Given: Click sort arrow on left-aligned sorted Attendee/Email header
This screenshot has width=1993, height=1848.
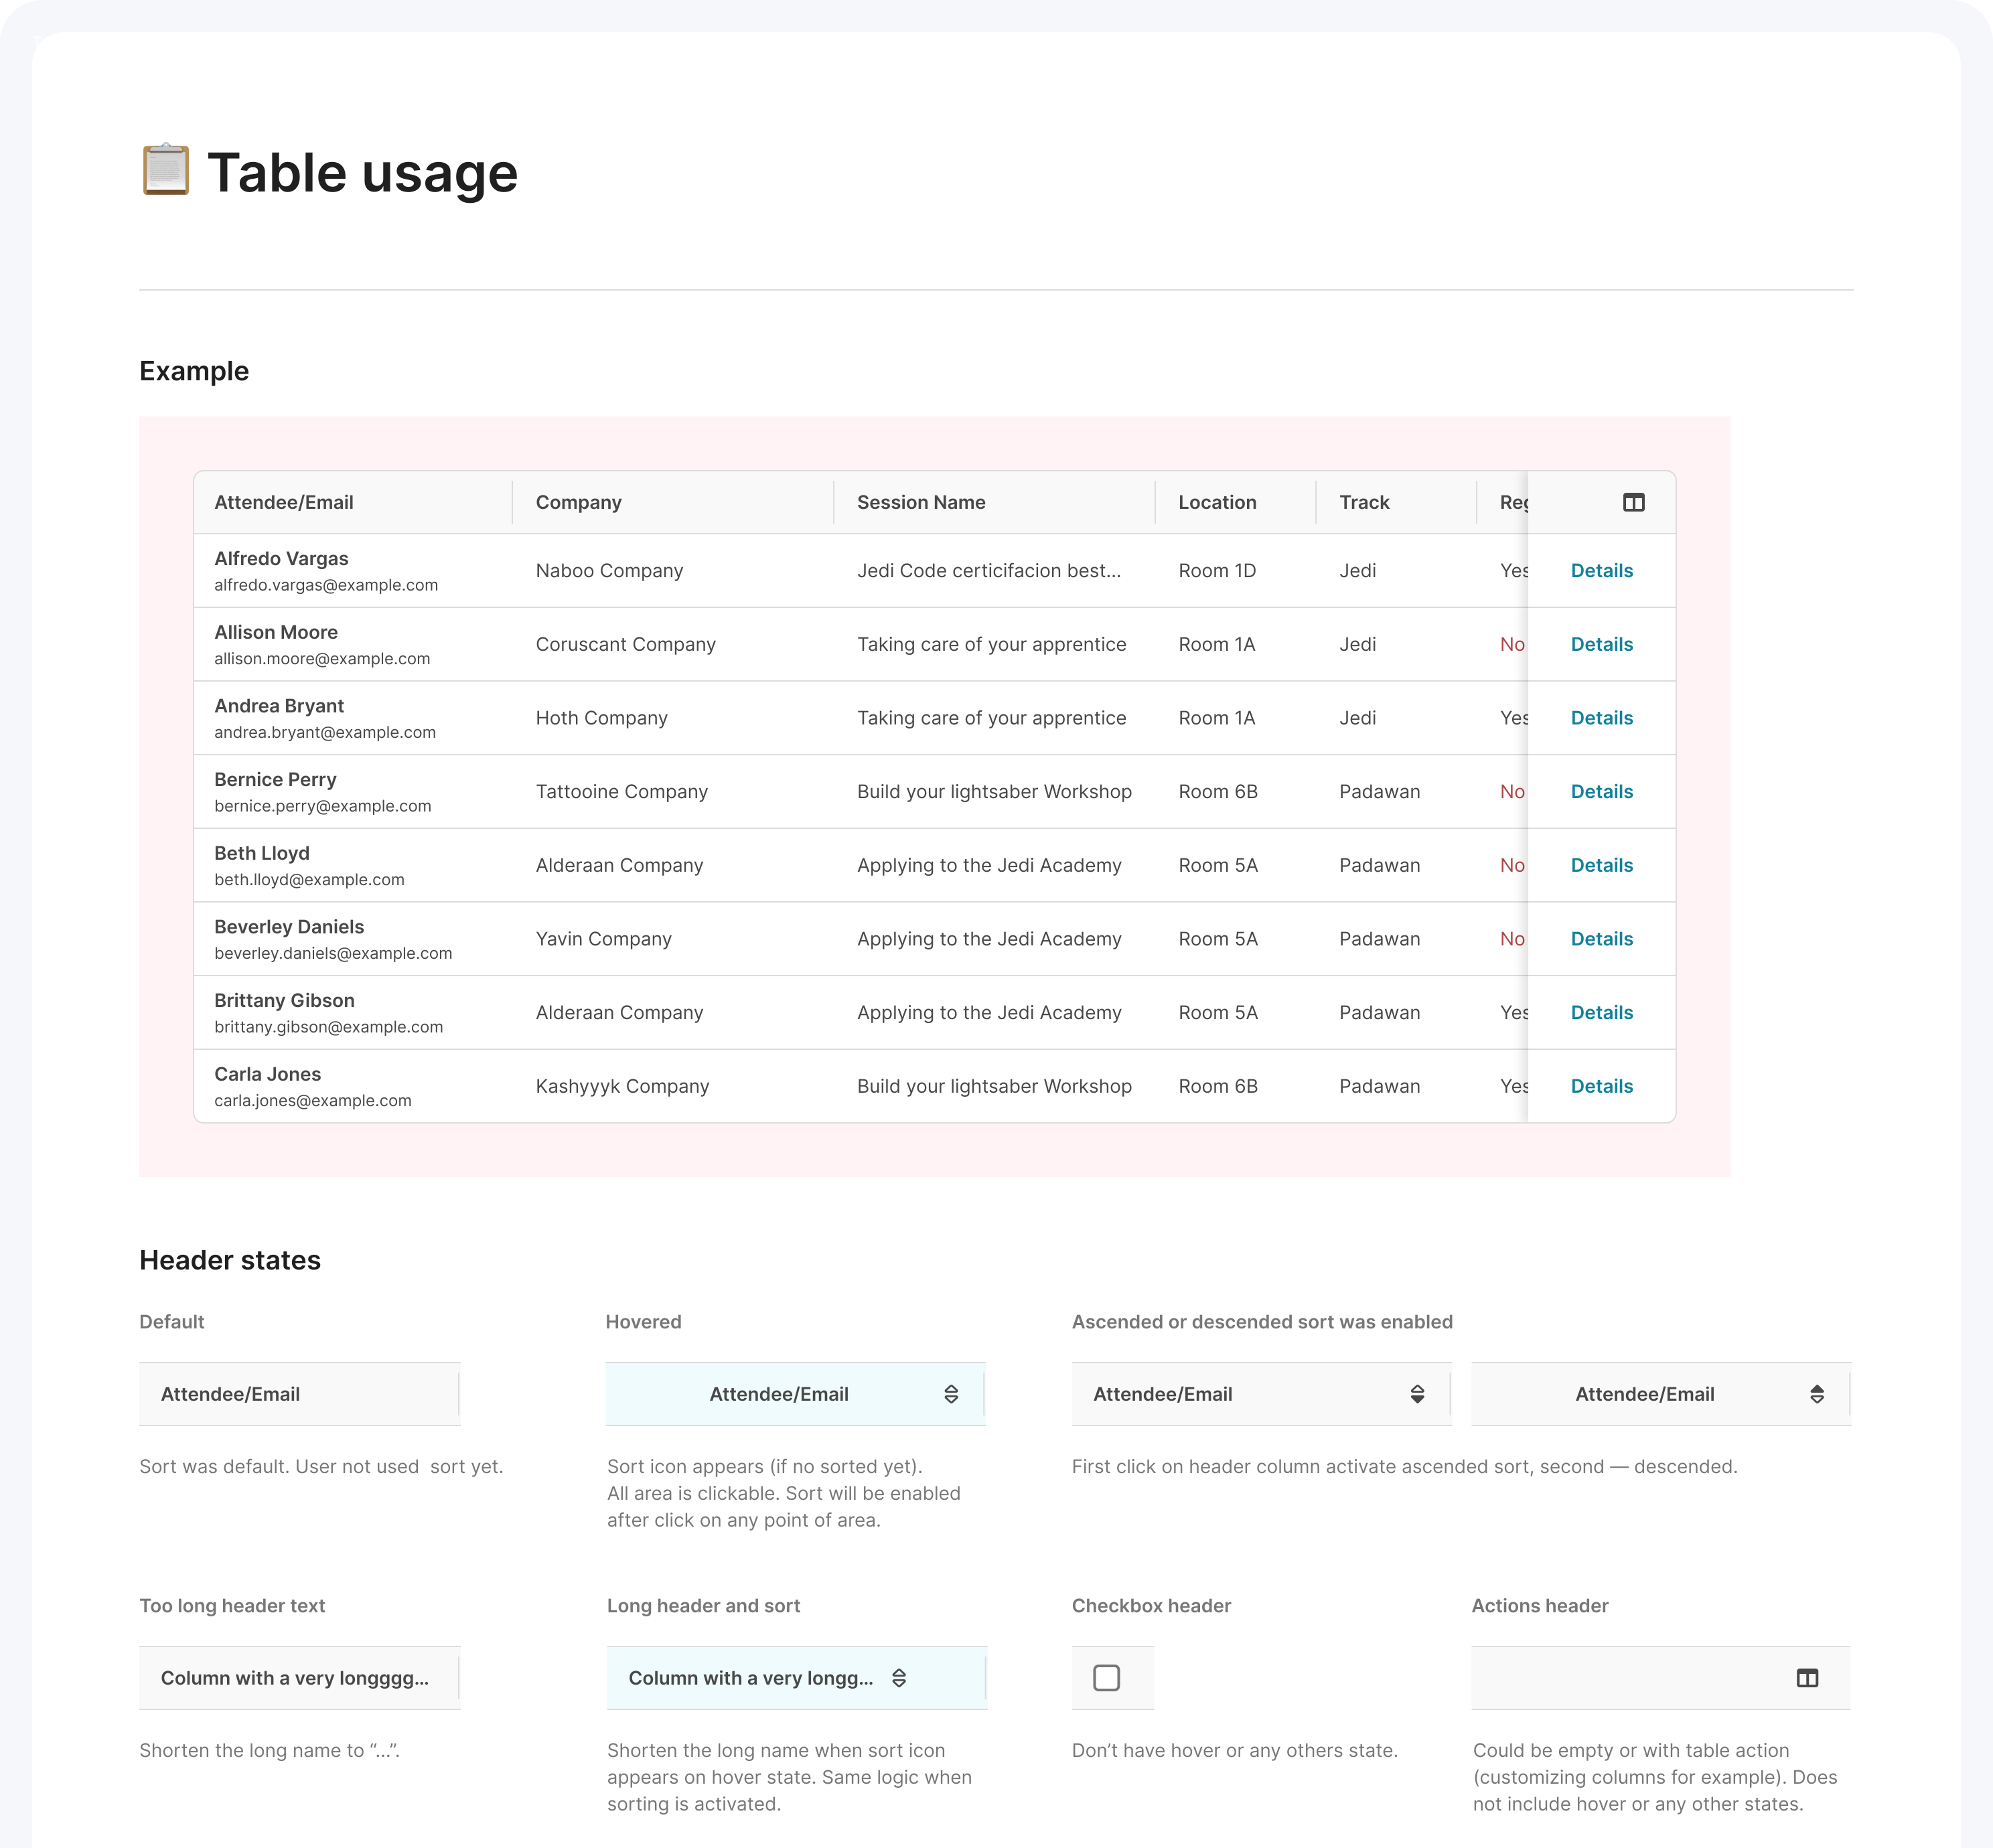Looking at the screenshot, I should [1417, 1394].
